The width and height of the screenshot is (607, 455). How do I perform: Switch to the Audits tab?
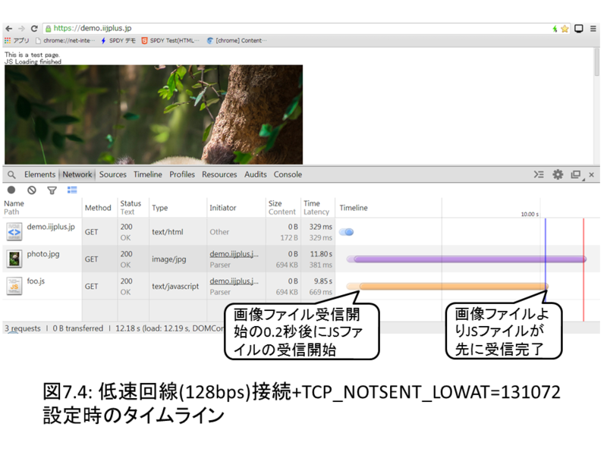point(256,174)
